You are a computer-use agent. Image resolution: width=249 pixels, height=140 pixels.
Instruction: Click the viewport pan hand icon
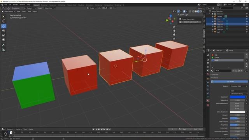point(174,31)
